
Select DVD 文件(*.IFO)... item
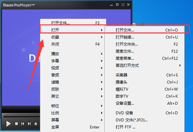pos(145,120)
